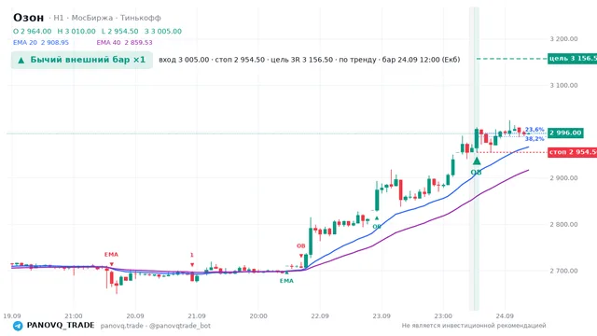Click the 'EMA 40 2 859.53' legend entry
The image size is (597, 336).
tap(124, 43)
